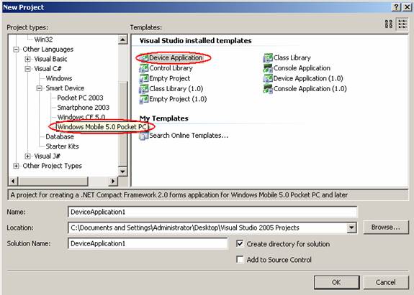Image resolution: width=414 pixels, height=295 pixels.
Task: Select Pocket PC 2003 project type
Action: 80,98
